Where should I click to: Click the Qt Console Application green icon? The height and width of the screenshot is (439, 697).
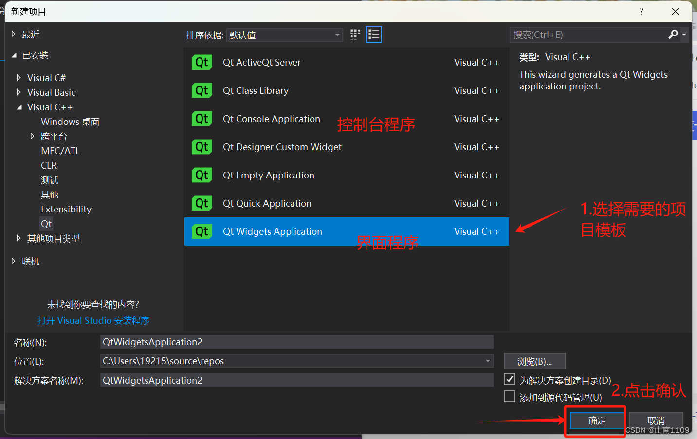point(202,119)
